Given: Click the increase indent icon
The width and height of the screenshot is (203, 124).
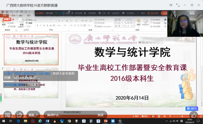Looking at the screenshot, I should pos(87,21).
